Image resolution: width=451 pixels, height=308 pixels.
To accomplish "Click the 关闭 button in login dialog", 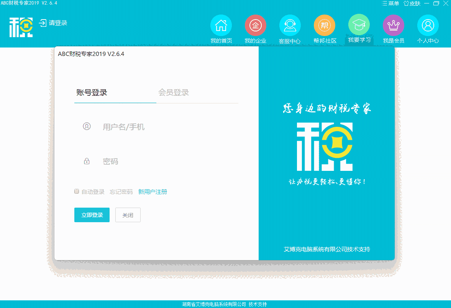I will click(128, 215).
